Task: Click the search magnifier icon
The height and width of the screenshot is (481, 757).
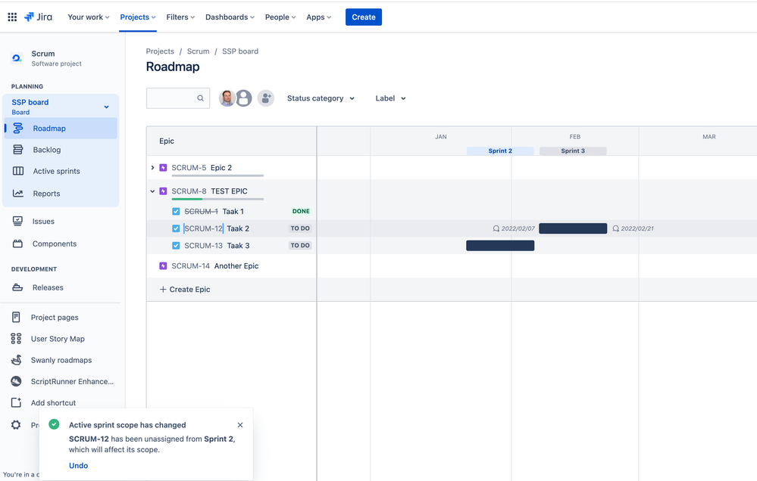Action: pyautogui.click(x=201, y=98)
